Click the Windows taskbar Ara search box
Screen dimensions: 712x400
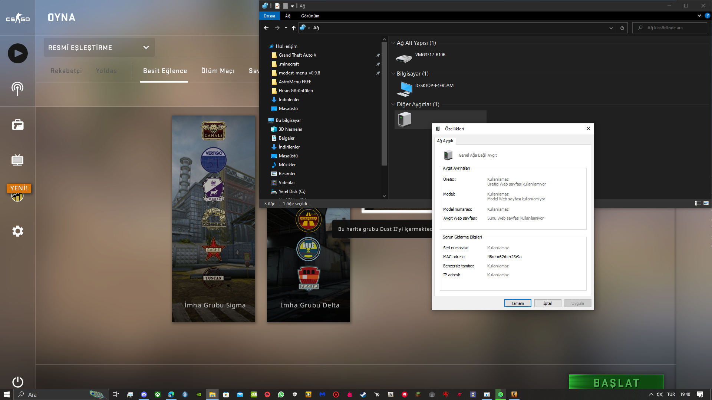[x=61, y=394]
